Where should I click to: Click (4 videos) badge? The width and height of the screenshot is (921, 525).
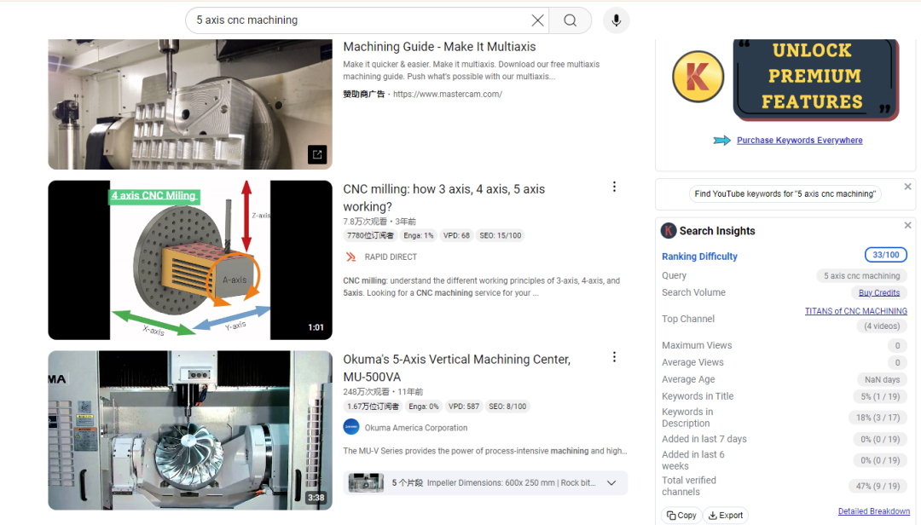click(882, 326)
